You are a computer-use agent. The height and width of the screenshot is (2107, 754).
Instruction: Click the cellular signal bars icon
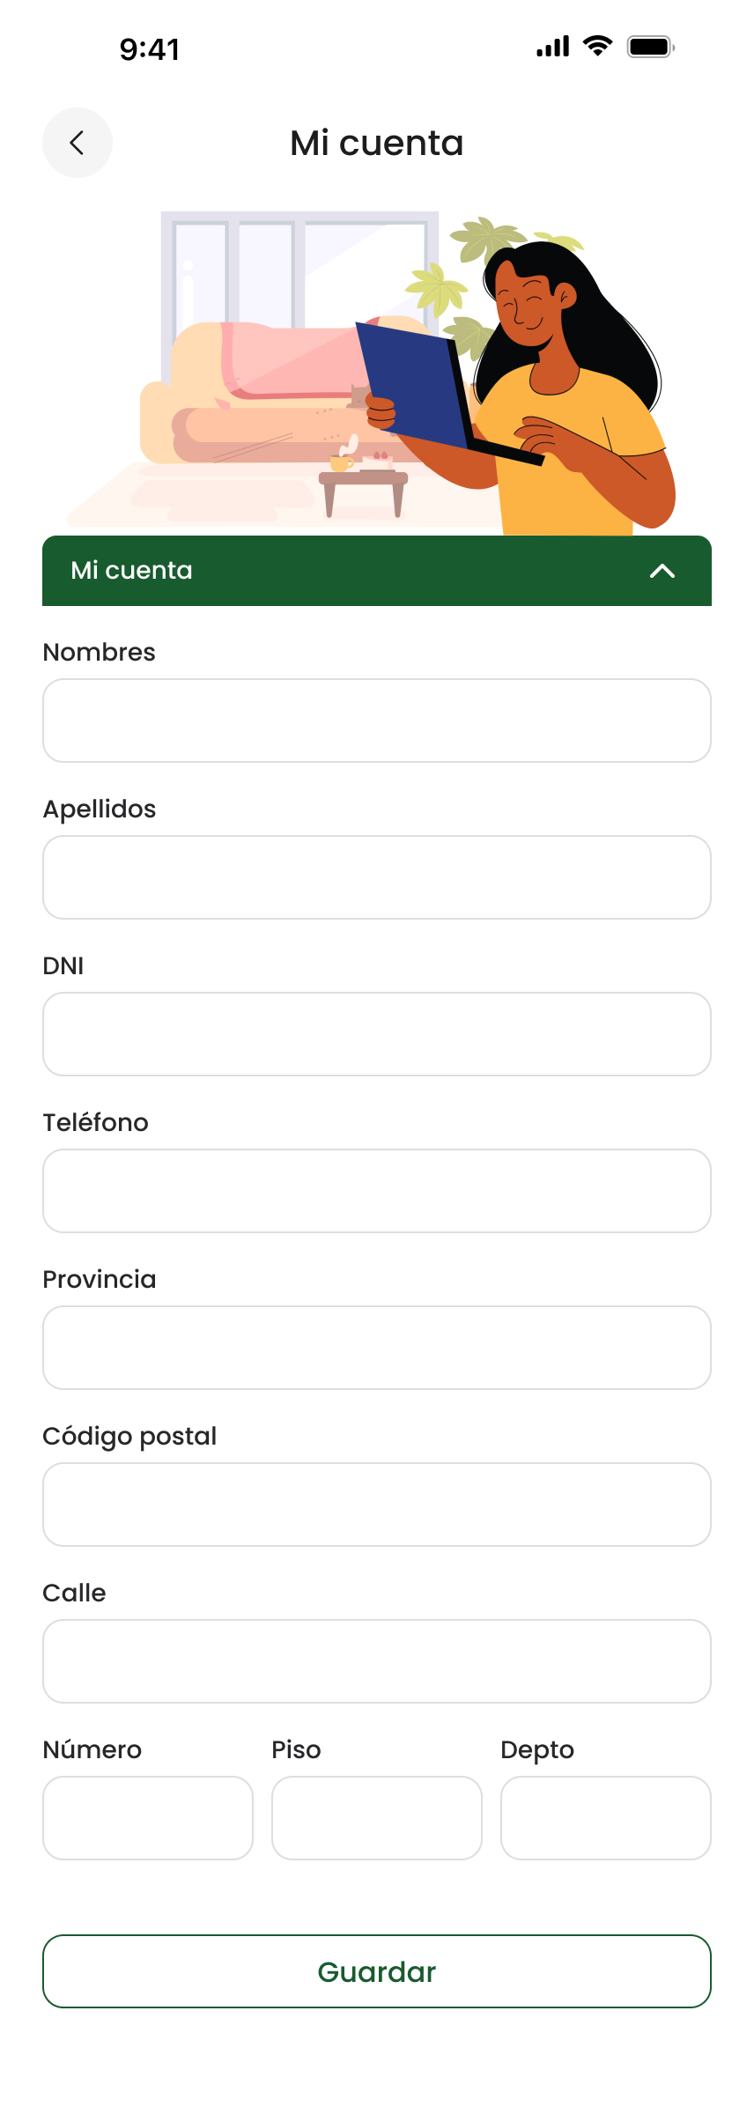point(553,47)
